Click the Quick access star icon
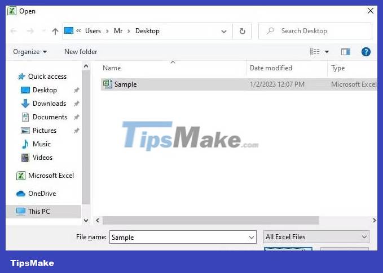Image resolution: width=383 pixels, height=273 pixels. click(21, 77)
